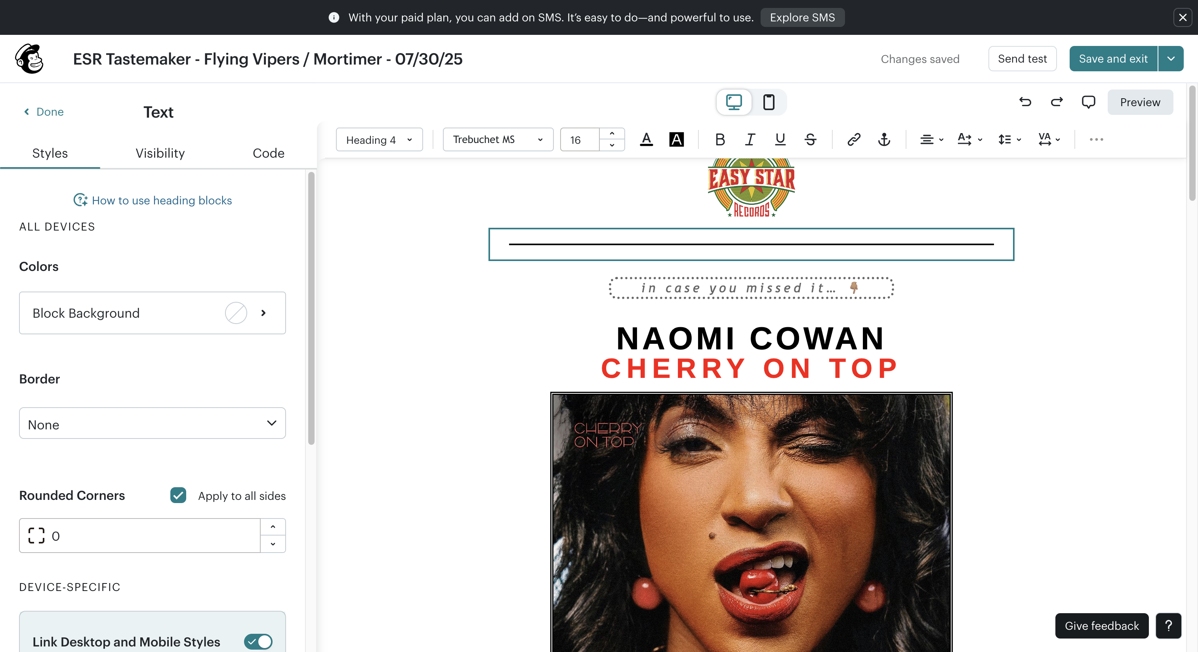Select the NAOMI COWAN heading
Screen dimensions: 1198x652
tap(751, 338)
